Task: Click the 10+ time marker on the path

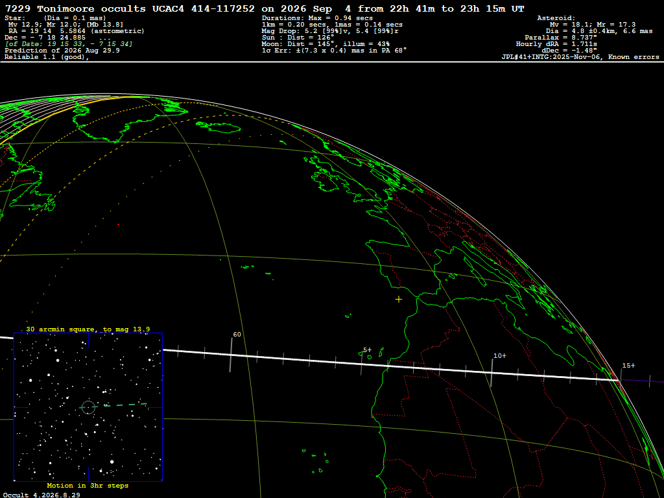Action: point(500,356)
